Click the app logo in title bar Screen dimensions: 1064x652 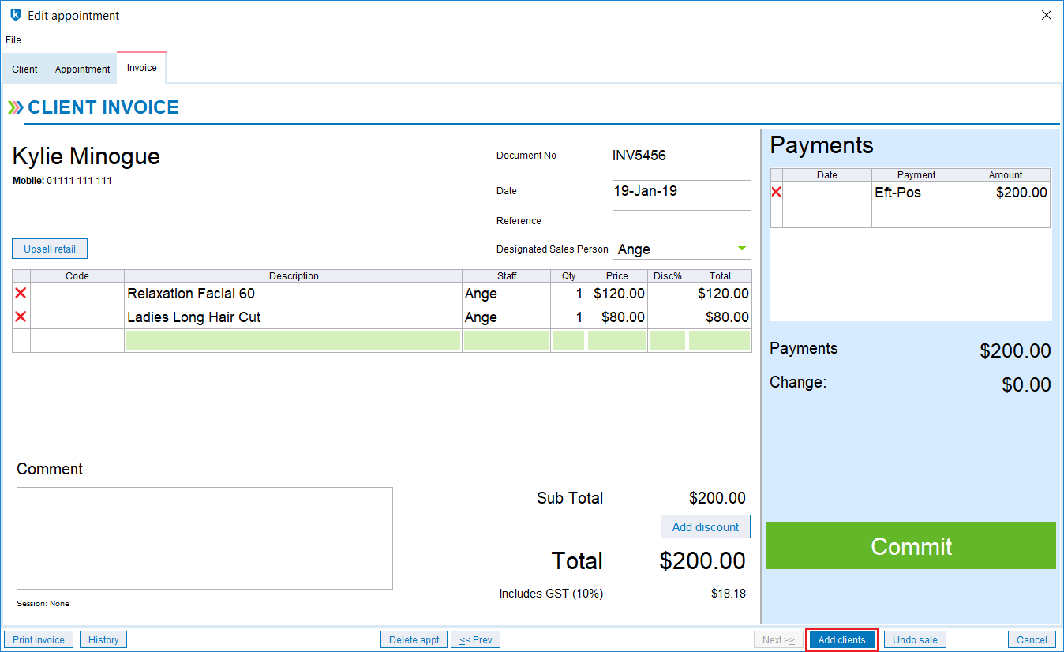click(x=15, y=15)
